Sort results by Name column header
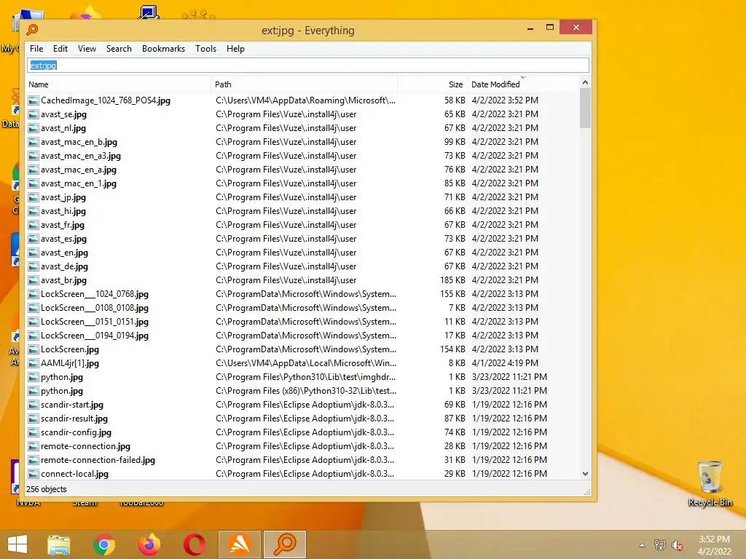 (118, 84)
